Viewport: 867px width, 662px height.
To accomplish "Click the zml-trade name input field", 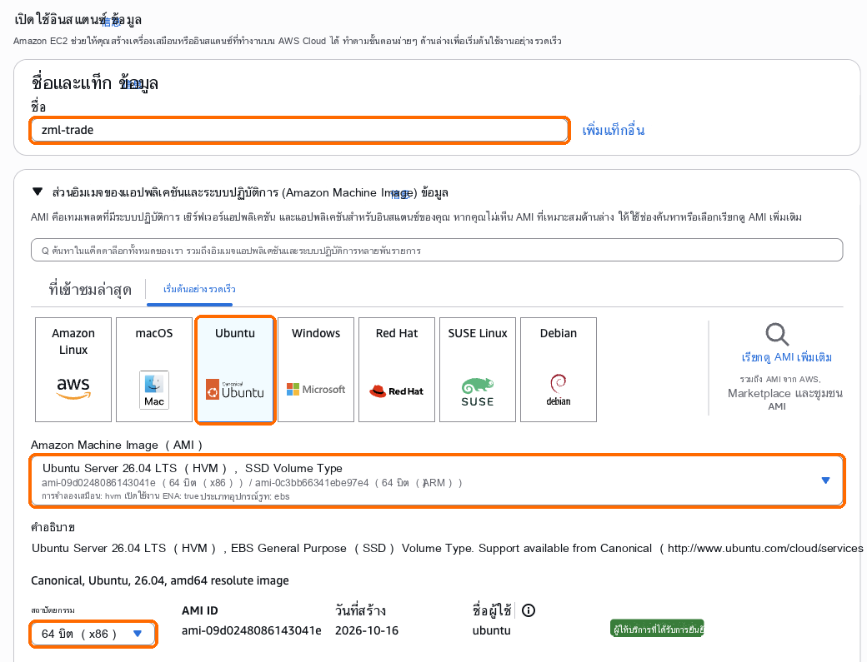I will click(299, 130).
